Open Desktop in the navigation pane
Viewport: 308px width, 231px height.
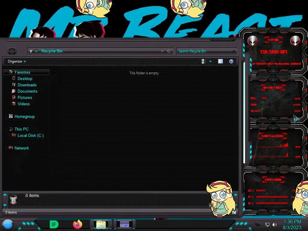click(25, 79)
